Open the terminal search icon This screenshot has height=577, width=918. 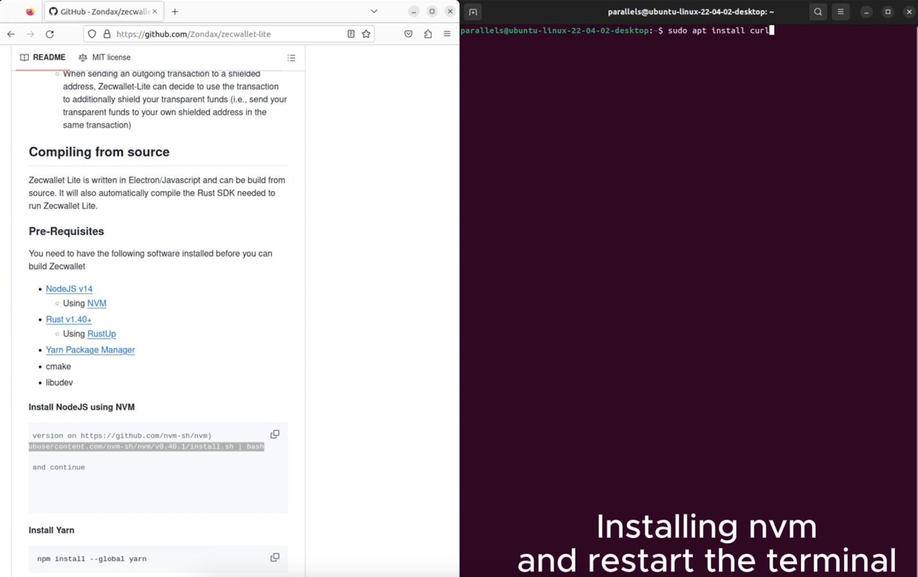[x=818, y=11]
